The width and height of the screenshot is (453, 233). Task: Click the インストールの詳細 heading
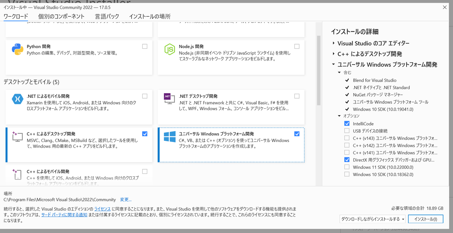coord(354,31)
